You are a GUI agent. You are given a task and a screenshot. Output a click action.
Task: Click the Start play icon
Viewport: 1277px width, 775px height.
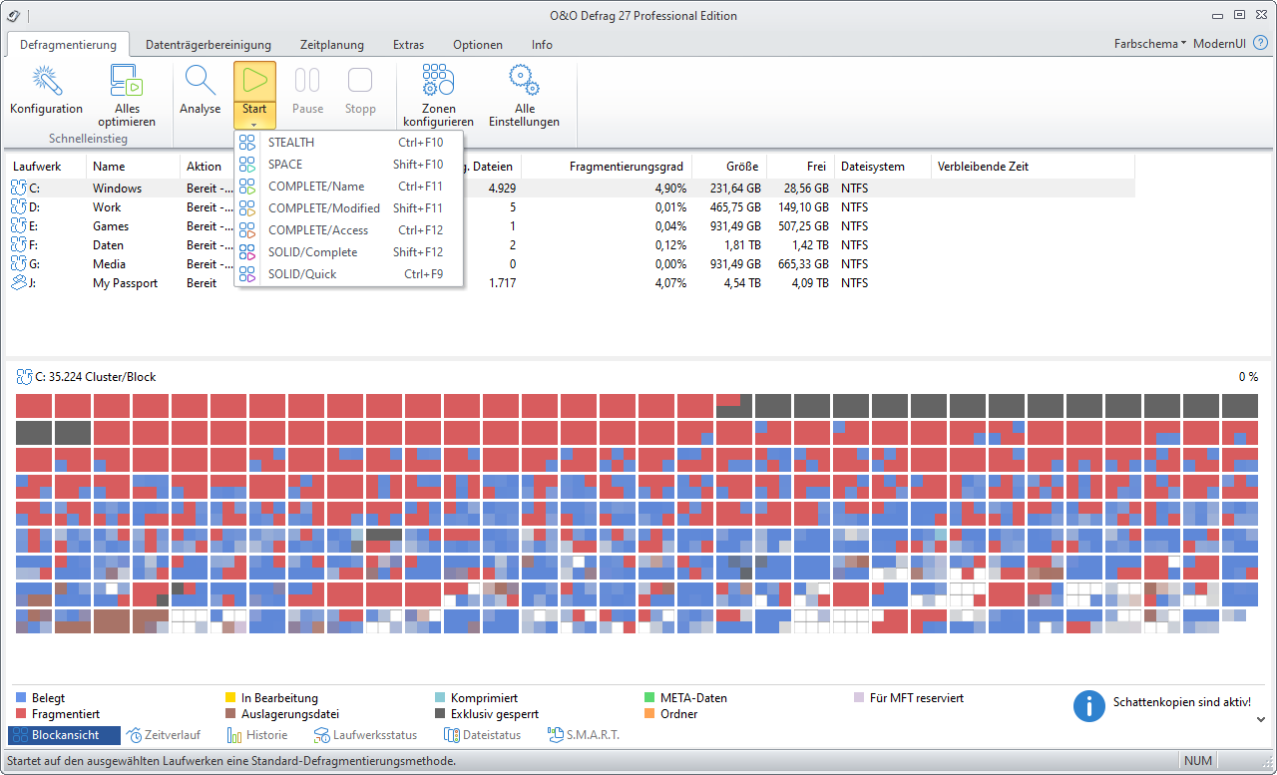(254, 81)
